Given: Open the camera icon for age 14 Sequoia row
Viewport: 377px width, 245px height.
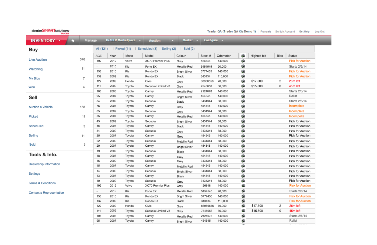Looking at the screenshot, I should [243, 171].
